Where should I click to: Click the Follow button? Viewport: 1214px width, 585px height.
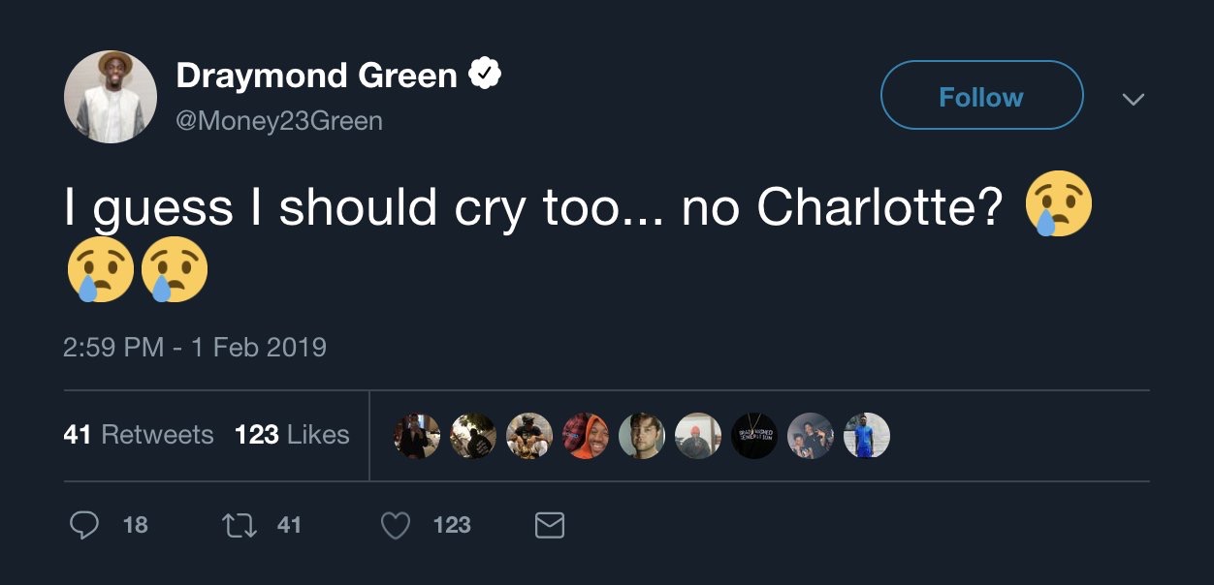pos(981,96)
